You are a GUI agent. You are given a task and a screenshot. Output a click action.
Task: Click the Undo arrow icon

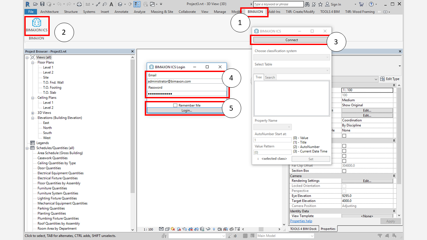59,4
